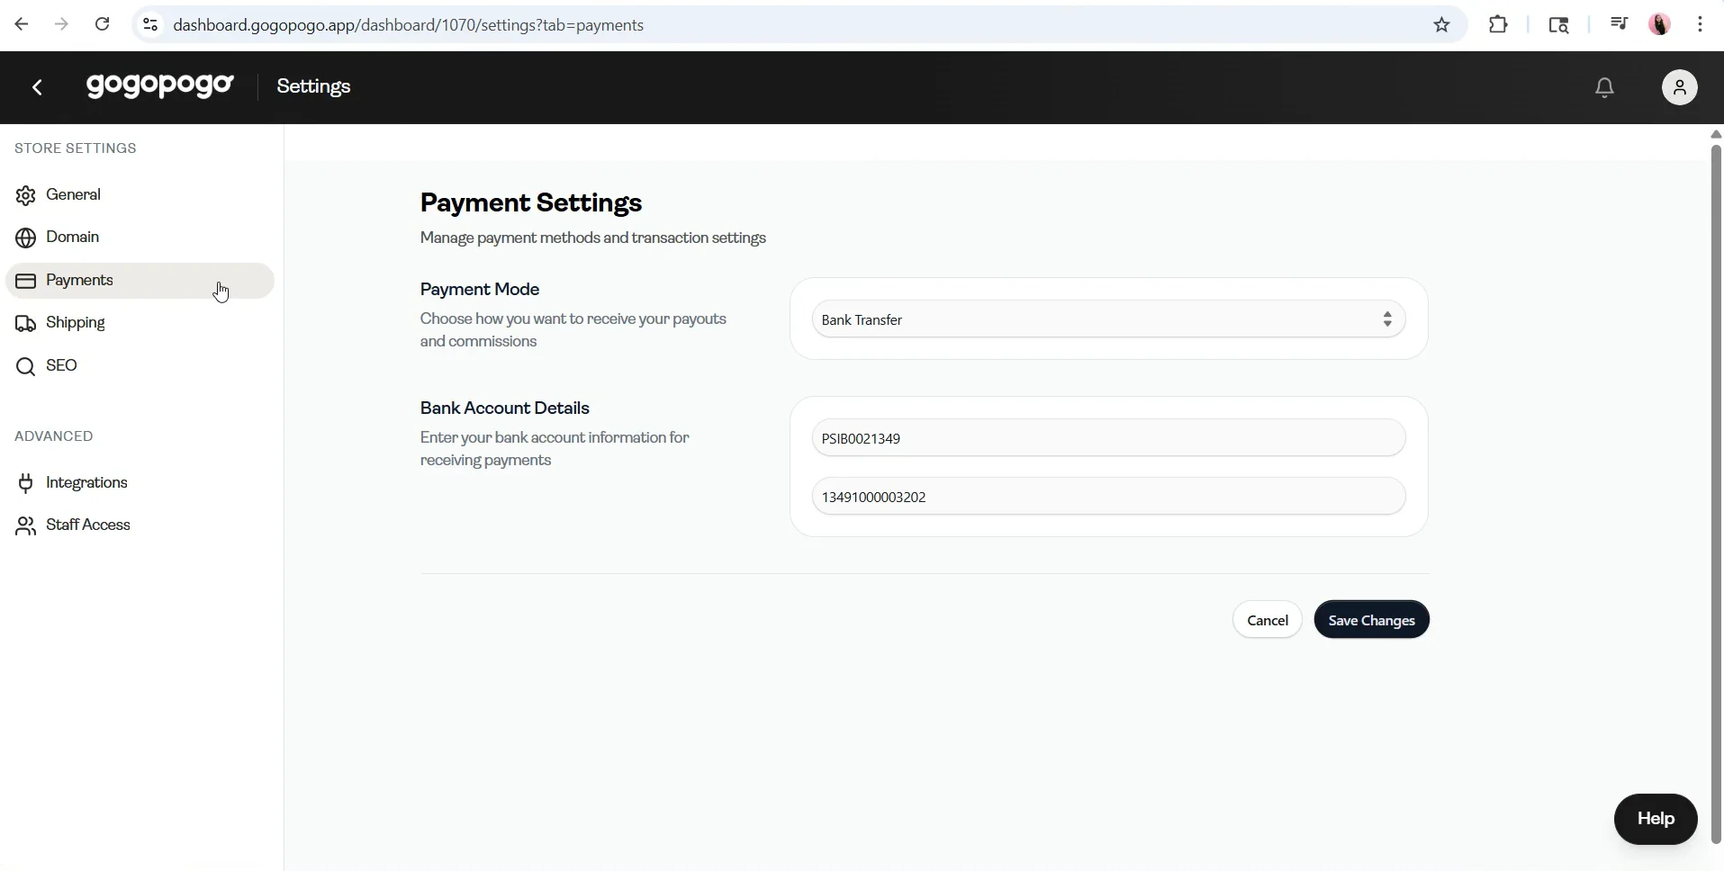Click the Save Changes button
Screen dimensions: 1724x871
(x=1371, y=620)
